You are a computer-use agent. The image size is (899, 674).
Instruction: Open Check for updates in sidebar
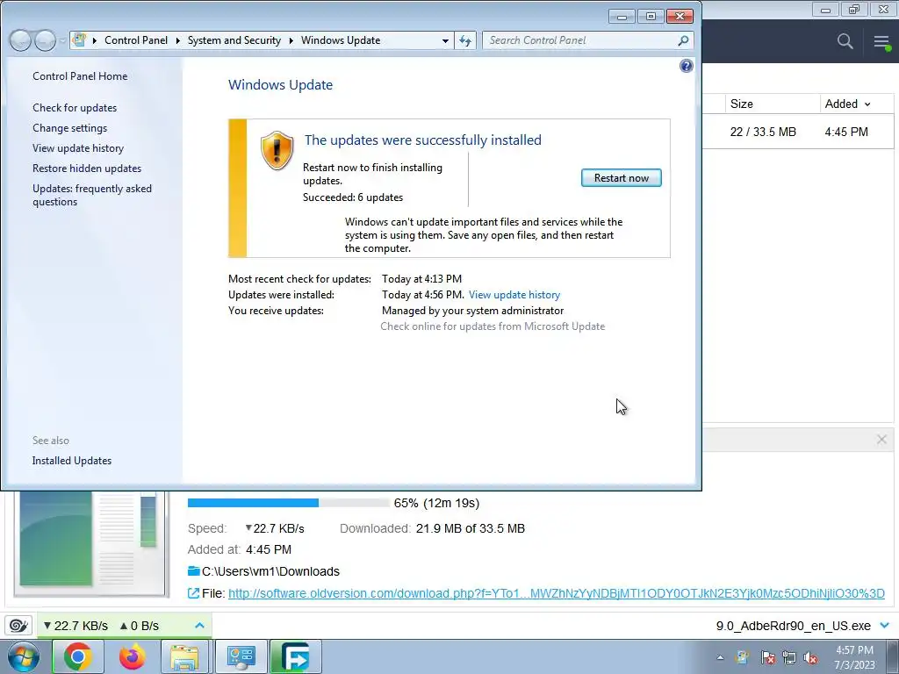(x=75, y=108)
